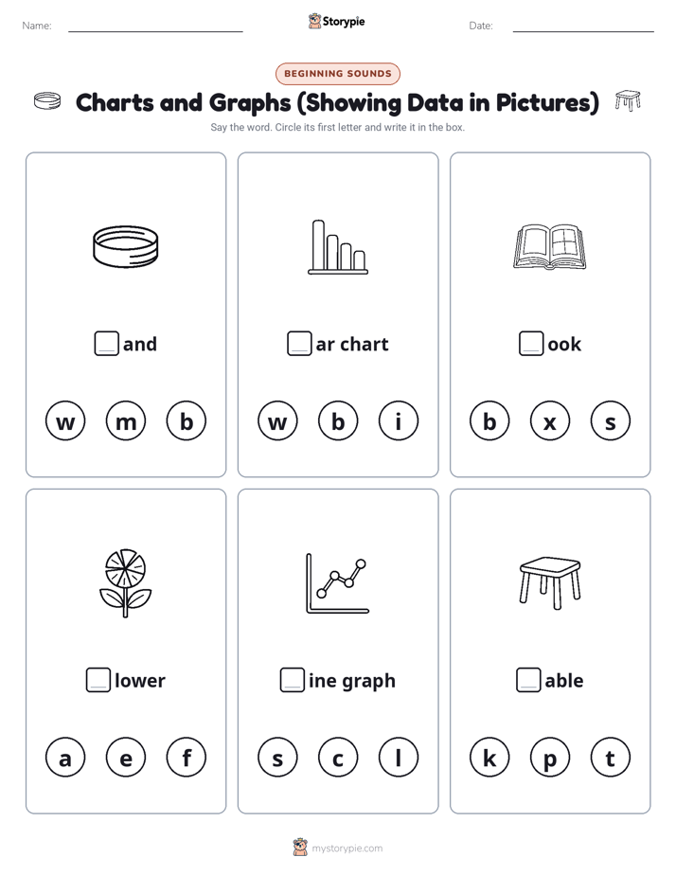The width and height of the screenshot is (676, 875).
Task: Click the open book illustration
Action: [x=550, y=247]
